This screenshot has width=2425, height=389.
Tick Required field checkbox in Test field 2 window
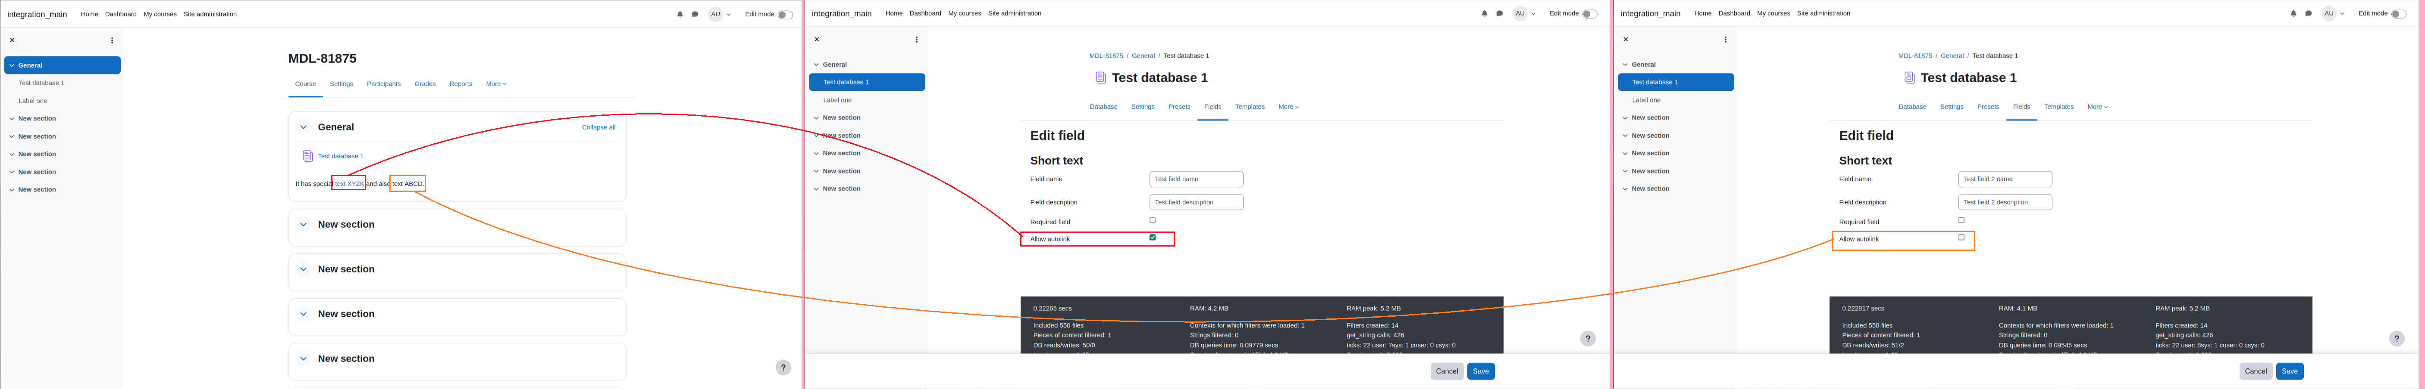(x=1962, y=221)
